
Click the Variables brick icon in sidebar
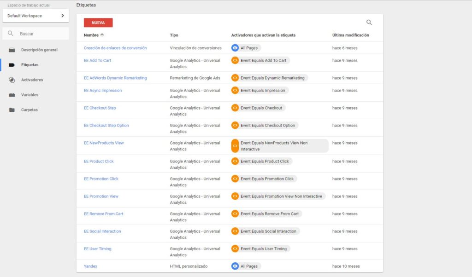(x=12, y=95)
